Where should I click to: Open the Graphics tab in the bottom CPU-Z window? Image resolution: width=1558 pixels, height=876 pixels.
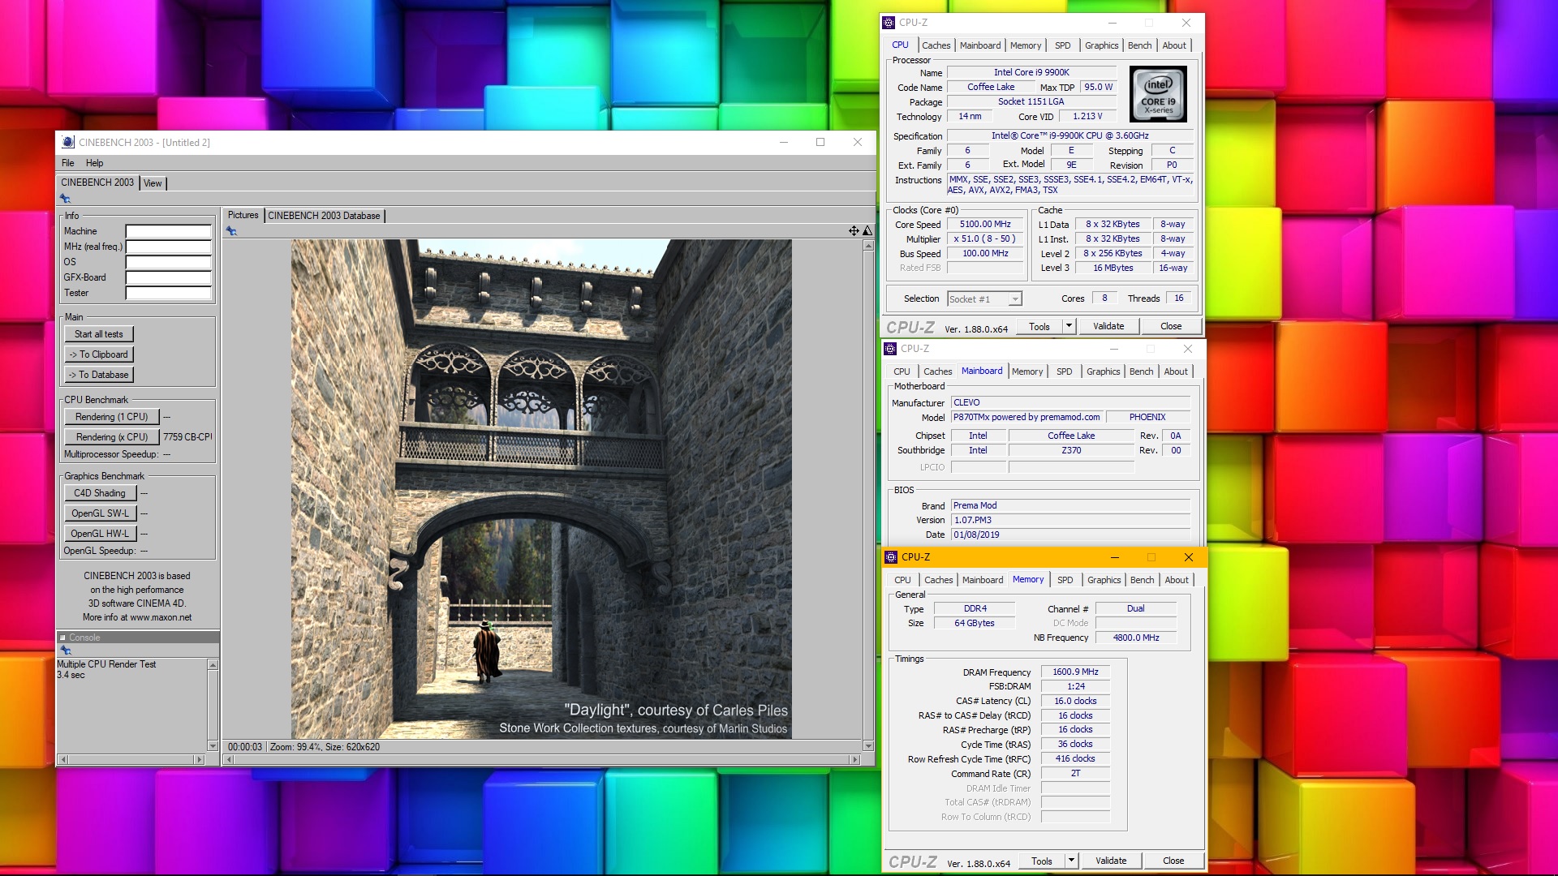coord(1104,580)
